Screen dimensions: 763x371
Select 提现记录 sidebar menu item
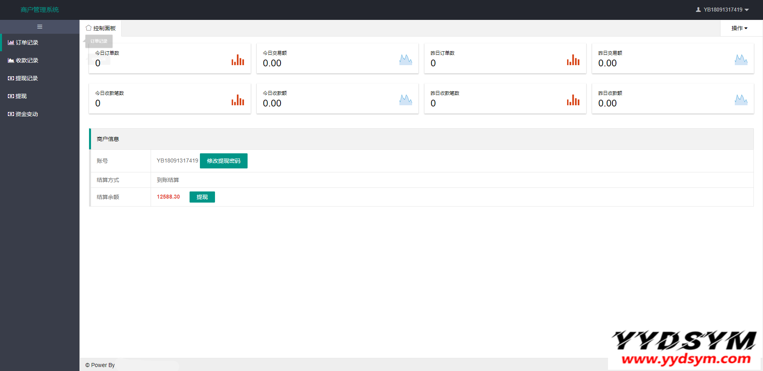tap(26, 78)
